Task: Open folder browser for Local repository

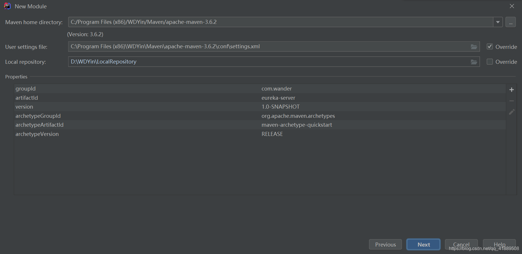Action: click(474, 62)
